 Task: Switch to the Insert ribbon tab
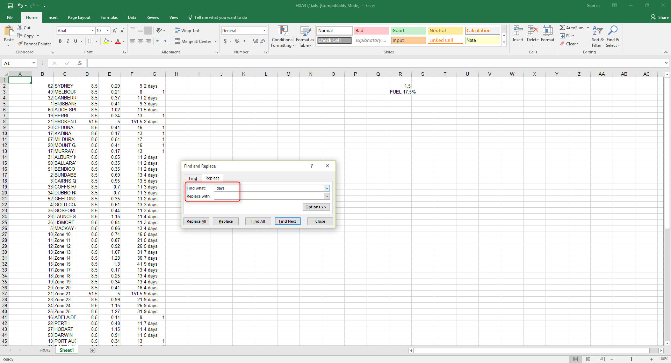pos(52,17)
